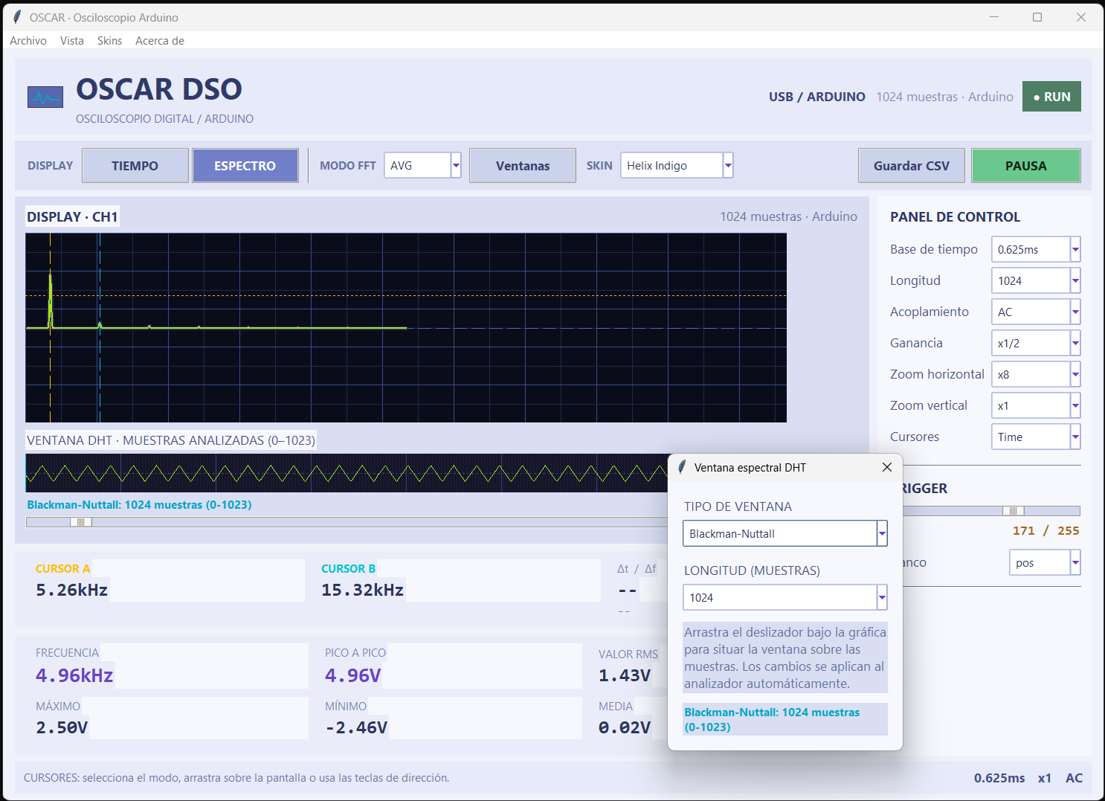Open the TIPO DE VENTANA Blackman-Nuttall dropdown
The height and width of the screenshot is (801, 1105).
coord(785,533)
